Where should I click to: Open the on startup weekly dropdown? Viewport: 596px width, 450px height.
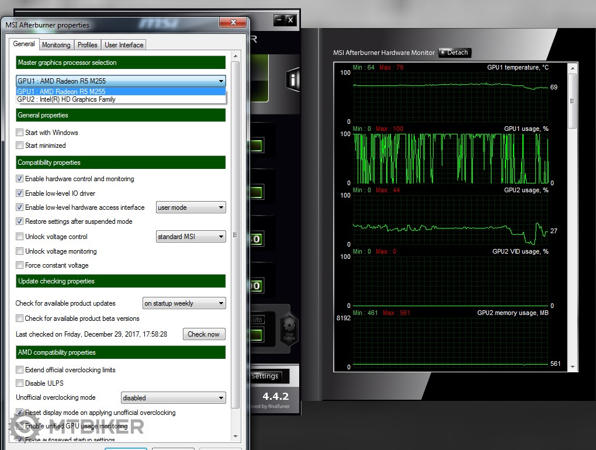click(x=184, y=303)
